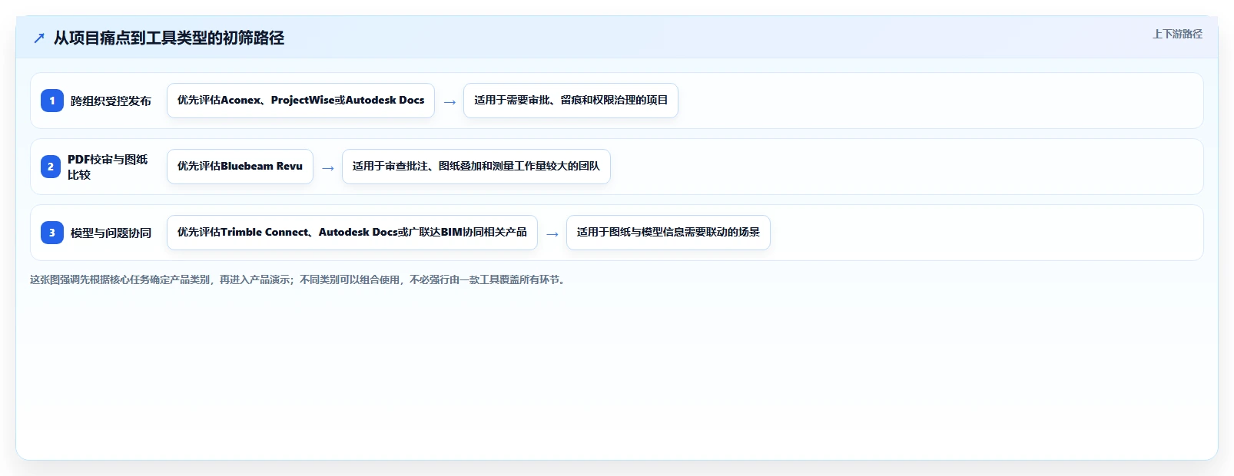Select the number 2 step badge
The height and width of the screenshot is (476, 1234).
click(x=51, y=167)
